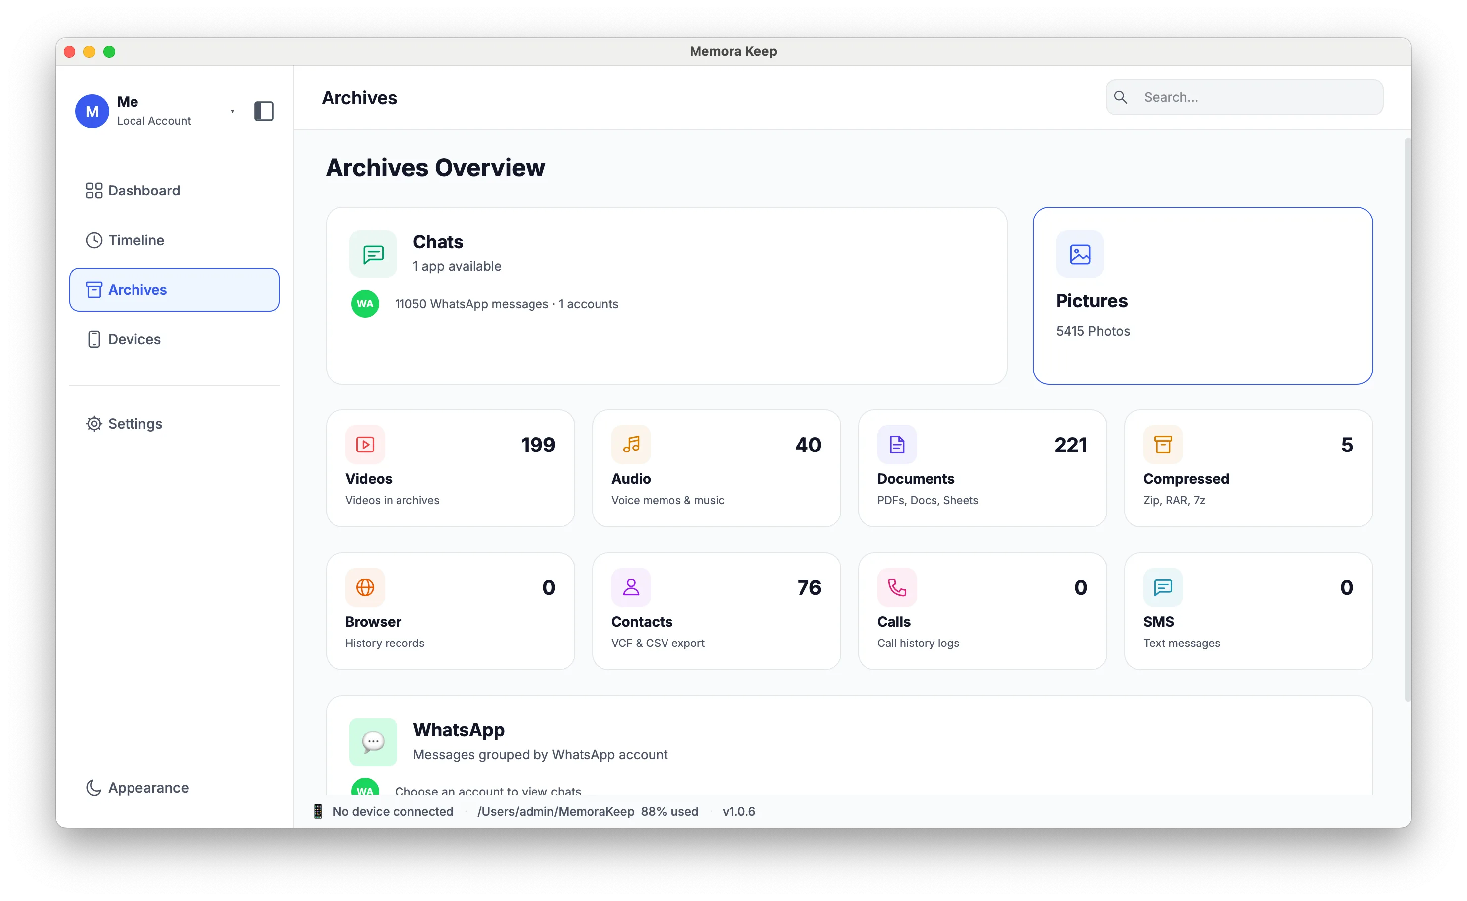Click the Calls phone icon
Image resolution: width=1467 pixels, height=901 pixels.
(897, 587)
